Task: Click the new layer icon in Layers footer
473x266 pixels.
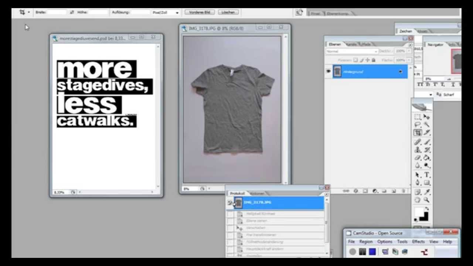Action: pos(394,191)
